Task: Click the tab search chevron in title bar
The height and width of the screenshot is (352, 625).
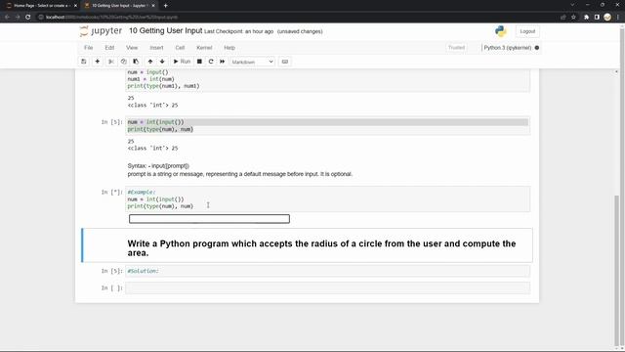Action: [x=572, y=5]
